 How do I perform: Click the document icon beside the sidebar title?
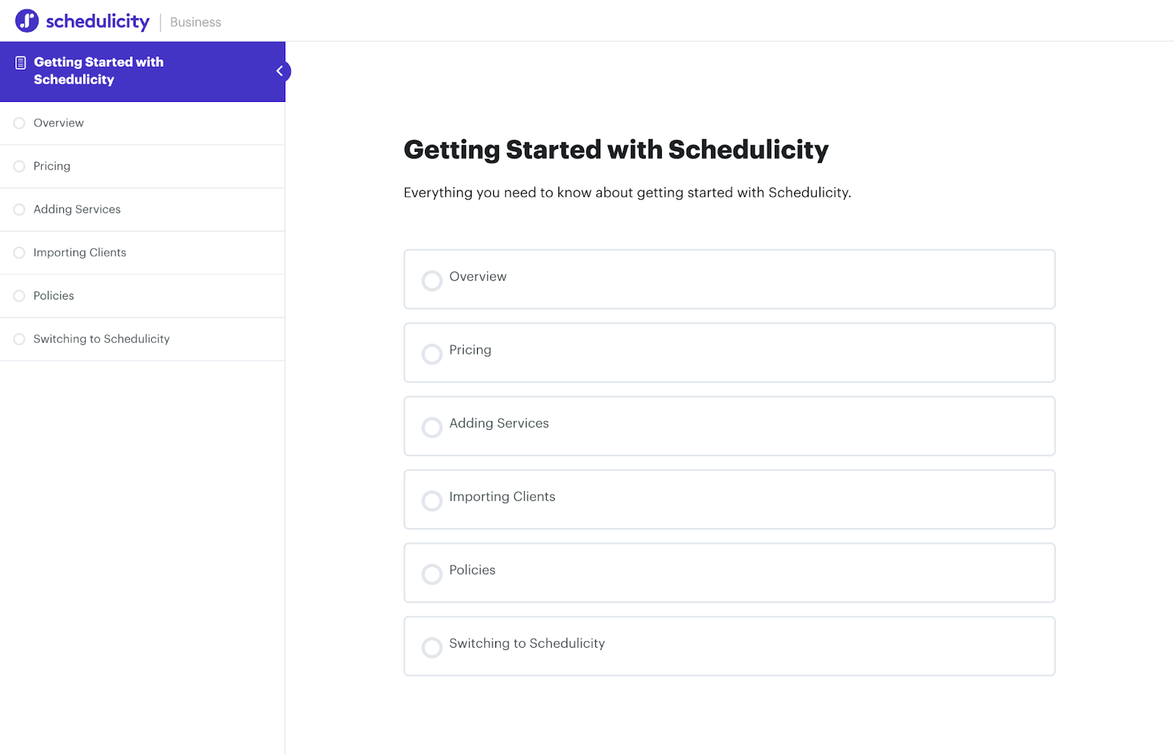pos(21,63)
